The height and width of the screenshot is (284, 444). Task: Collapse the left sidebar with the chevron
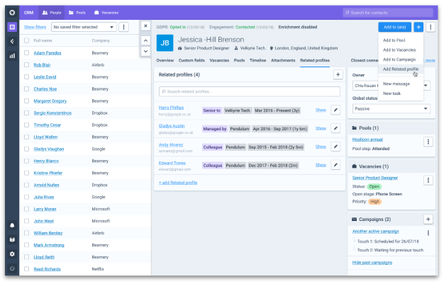(x=12, y=41)
